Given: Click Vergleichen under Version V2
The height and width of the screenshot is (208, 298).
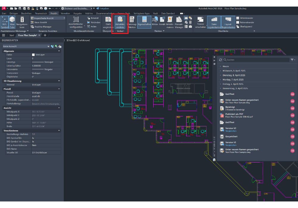Looking at the screenshot, I should (231, 131).
